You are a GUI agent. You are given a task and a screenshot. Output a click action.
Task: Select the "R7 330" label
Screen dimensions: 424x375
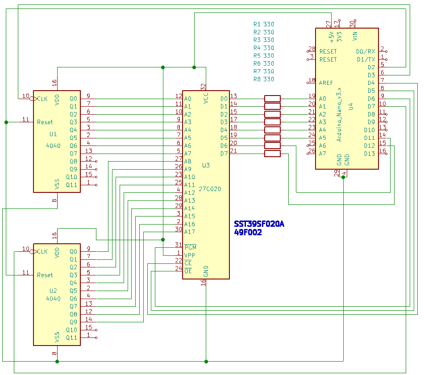(264, 71)
